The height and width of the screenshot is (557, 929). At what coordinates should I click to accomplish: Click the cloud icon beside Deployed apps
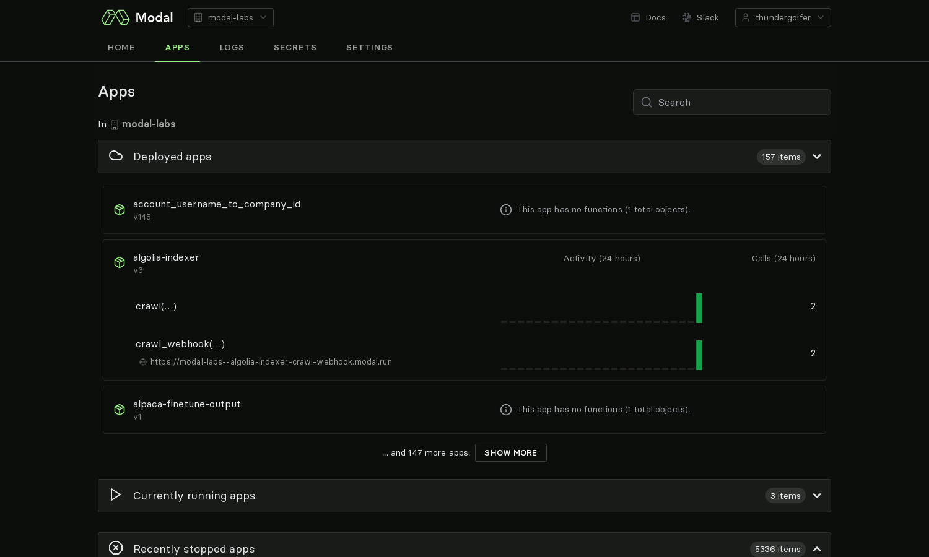[116, 156]
